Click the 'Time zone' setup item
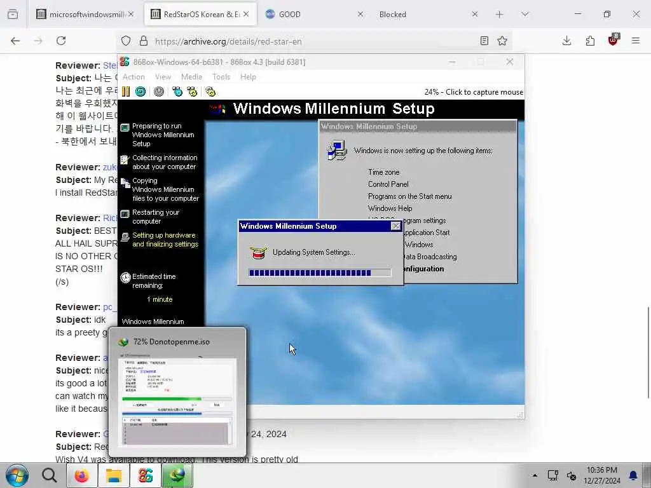This screenshot has width=651, height=488. pos(383,172)
